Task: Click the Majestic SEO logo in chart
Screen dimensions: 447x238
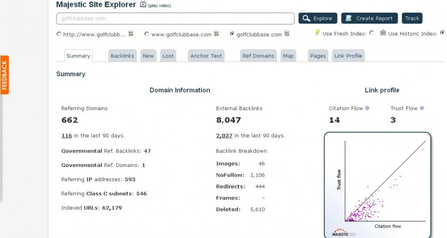Action: [x=344, y=233]
